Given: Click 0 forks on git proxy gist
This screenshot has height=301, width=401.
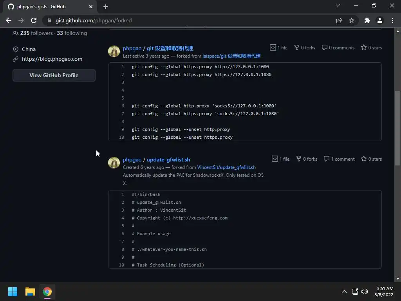Looking at the screenshot, I should (x=305, y=47).
